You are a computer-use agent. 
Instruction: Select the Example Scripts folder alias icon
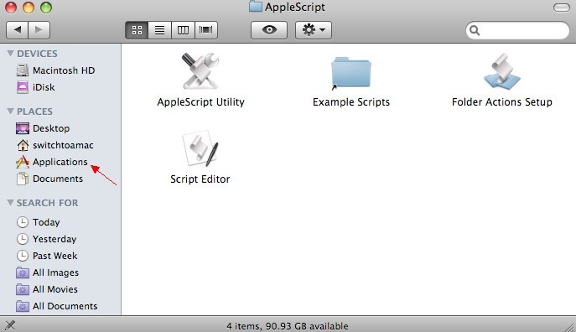(350, 73)
